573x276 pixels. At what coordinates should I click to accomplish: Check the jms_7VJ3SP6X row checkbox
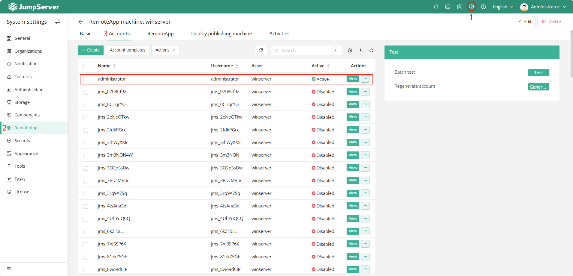[86, 245]
